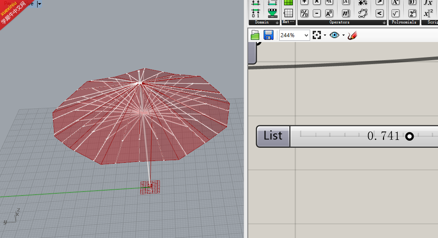The width and height of the screenshot is (438, 238).
Task: Add the Absolute |x| operator
Action: point(346,2)
